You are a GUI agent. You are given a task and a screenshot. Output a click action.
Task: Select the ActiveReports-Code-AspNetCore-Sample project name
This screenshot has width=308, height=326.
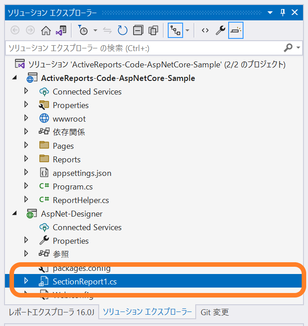pyautogui.click(x=118, y=78)
